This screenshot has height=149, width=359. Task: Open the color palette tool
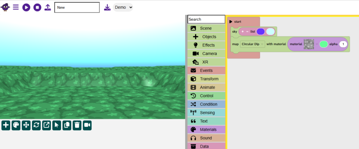16,126
